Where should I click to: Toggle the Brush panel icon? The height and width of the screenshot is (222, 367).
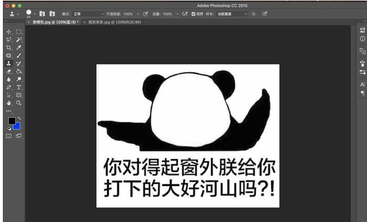(42, 14)
